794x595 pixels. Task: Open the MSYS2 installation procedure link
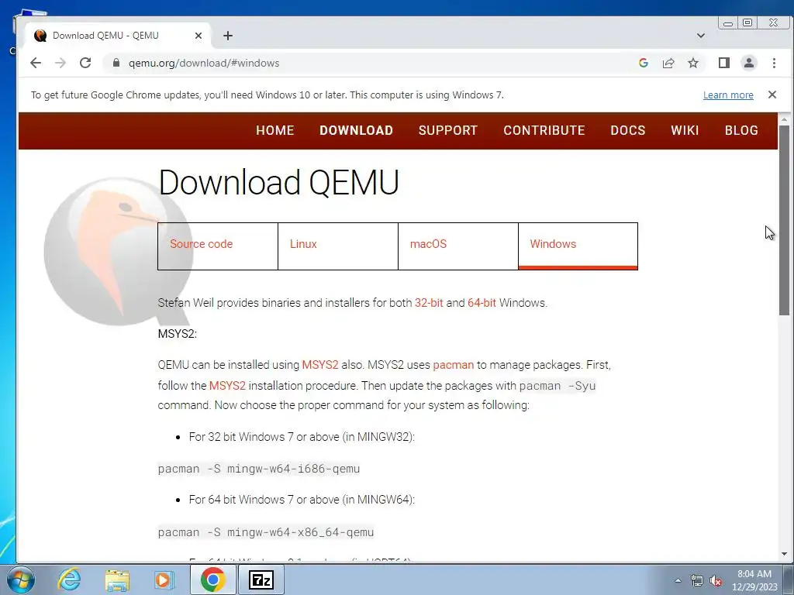227,386
